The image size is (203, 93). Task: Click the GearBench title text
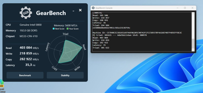[51, 13]
